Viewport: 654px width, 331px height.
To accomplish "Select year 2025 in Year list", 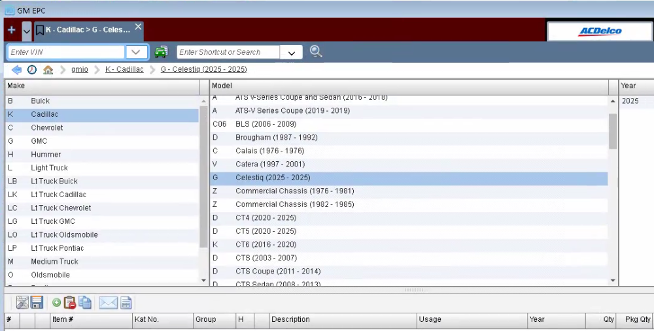I will point(636,101).
